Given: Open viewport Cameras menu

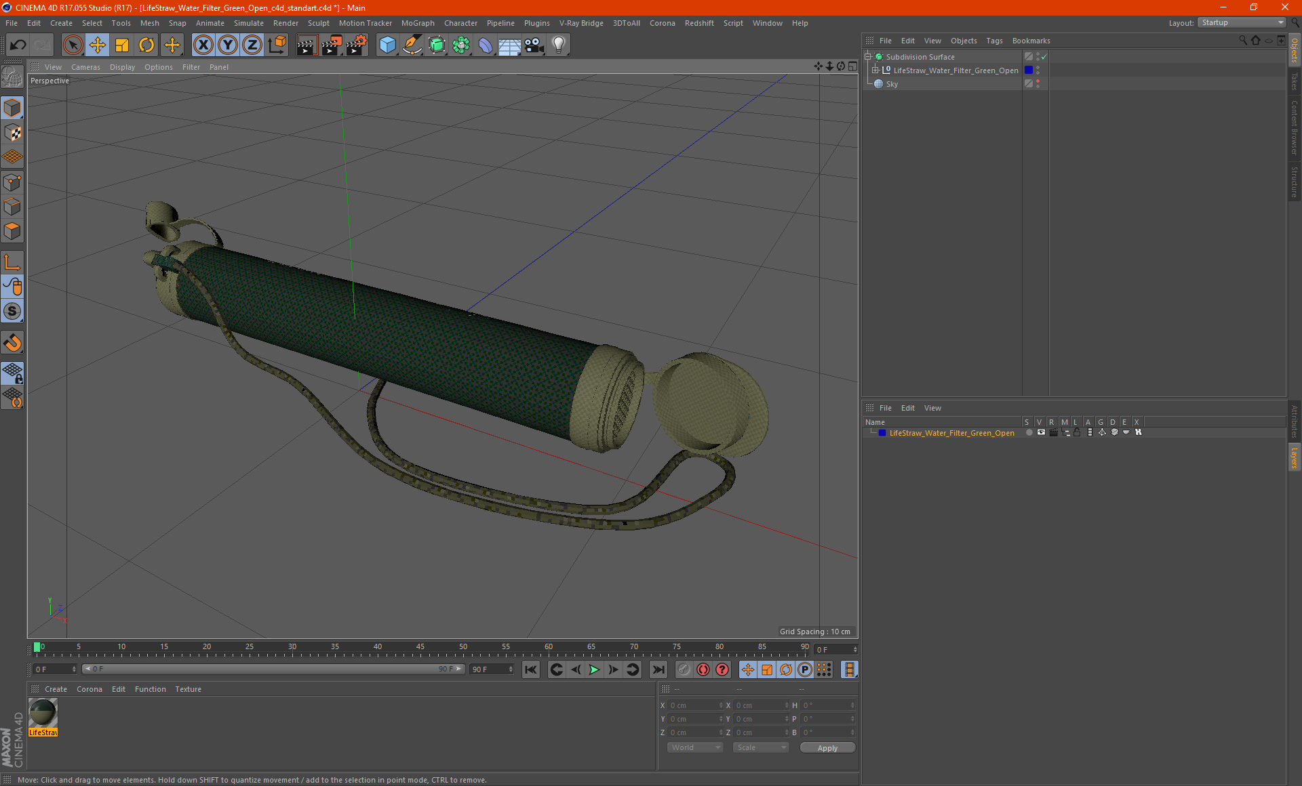Looking at the screenshot, I should (85, 67).
